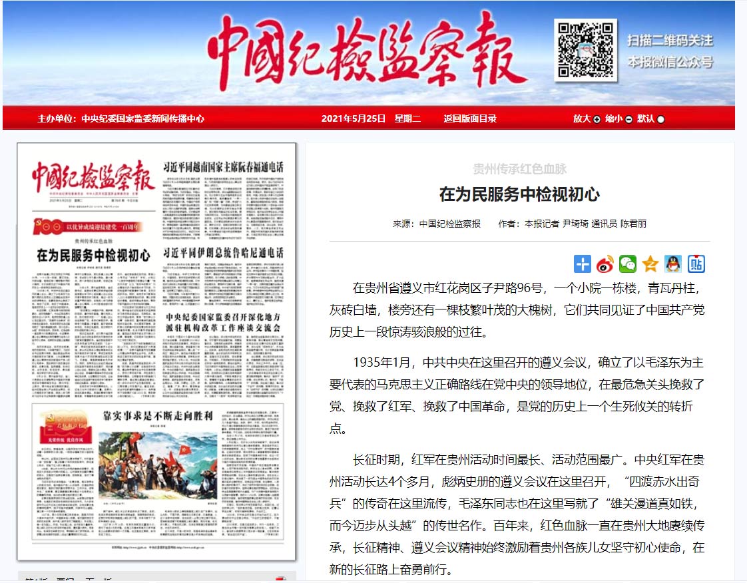The image size is (747, 583).
Task: Open more sharing options with the plus icon
Action: pos(582,264)
